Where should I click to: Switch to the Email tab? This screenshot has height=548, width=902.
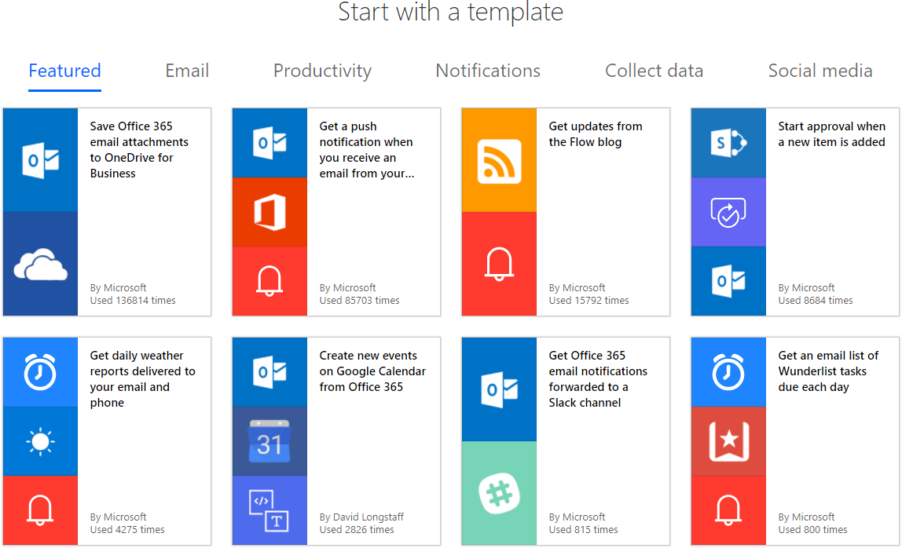[187, 71]
